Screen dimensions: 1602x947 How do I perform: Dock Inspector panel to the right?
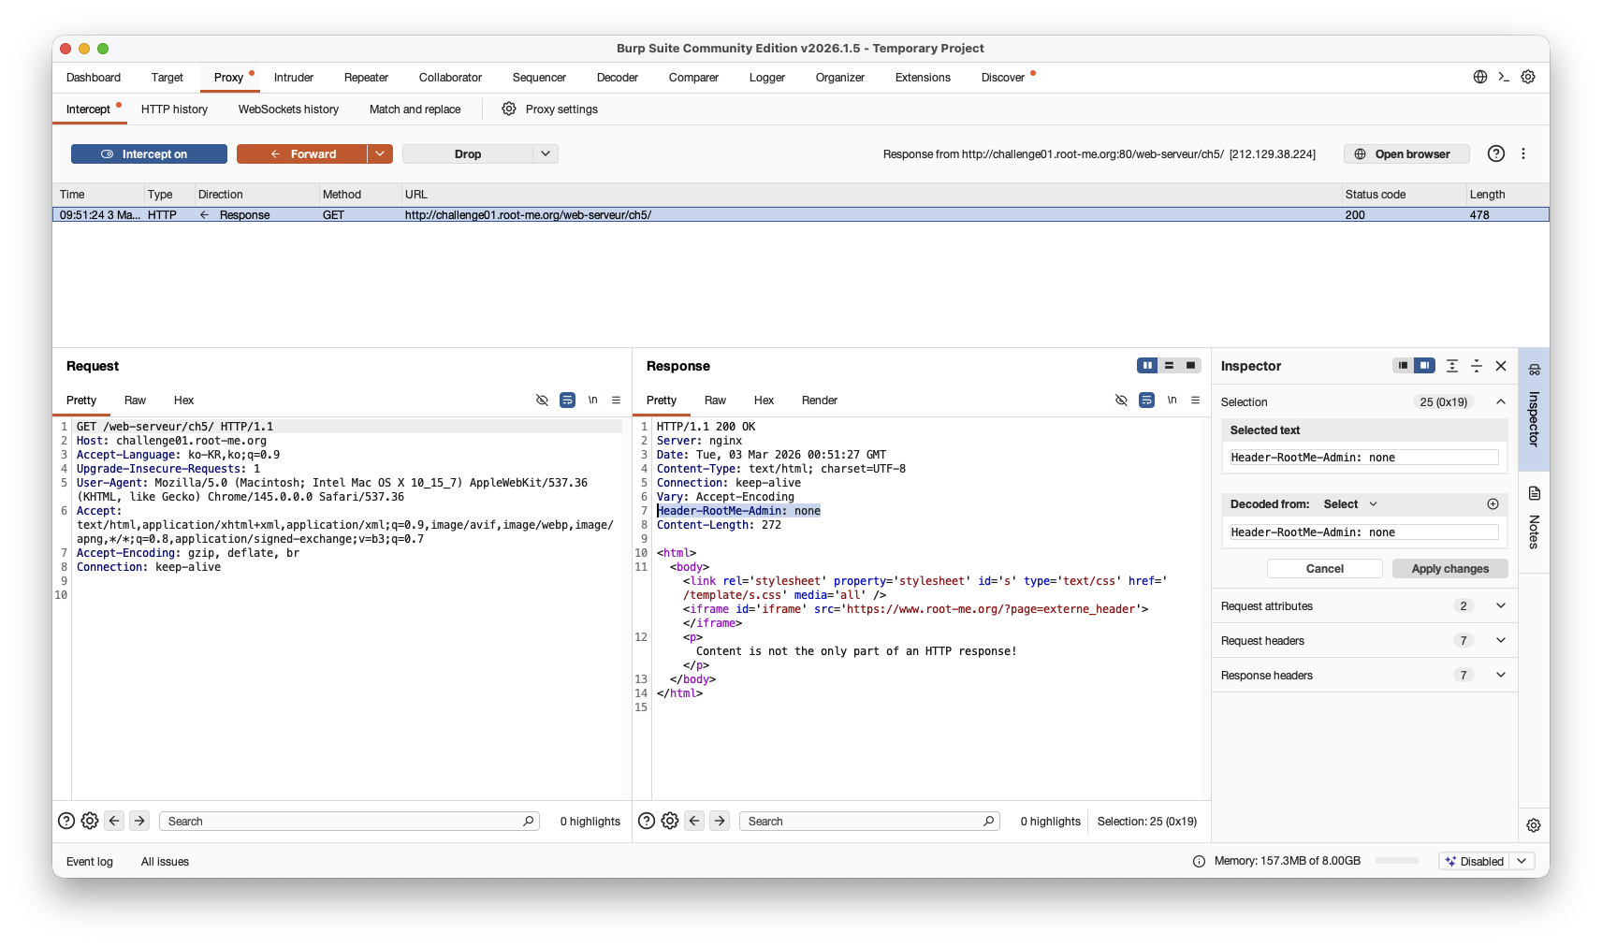coord(1424,365)
